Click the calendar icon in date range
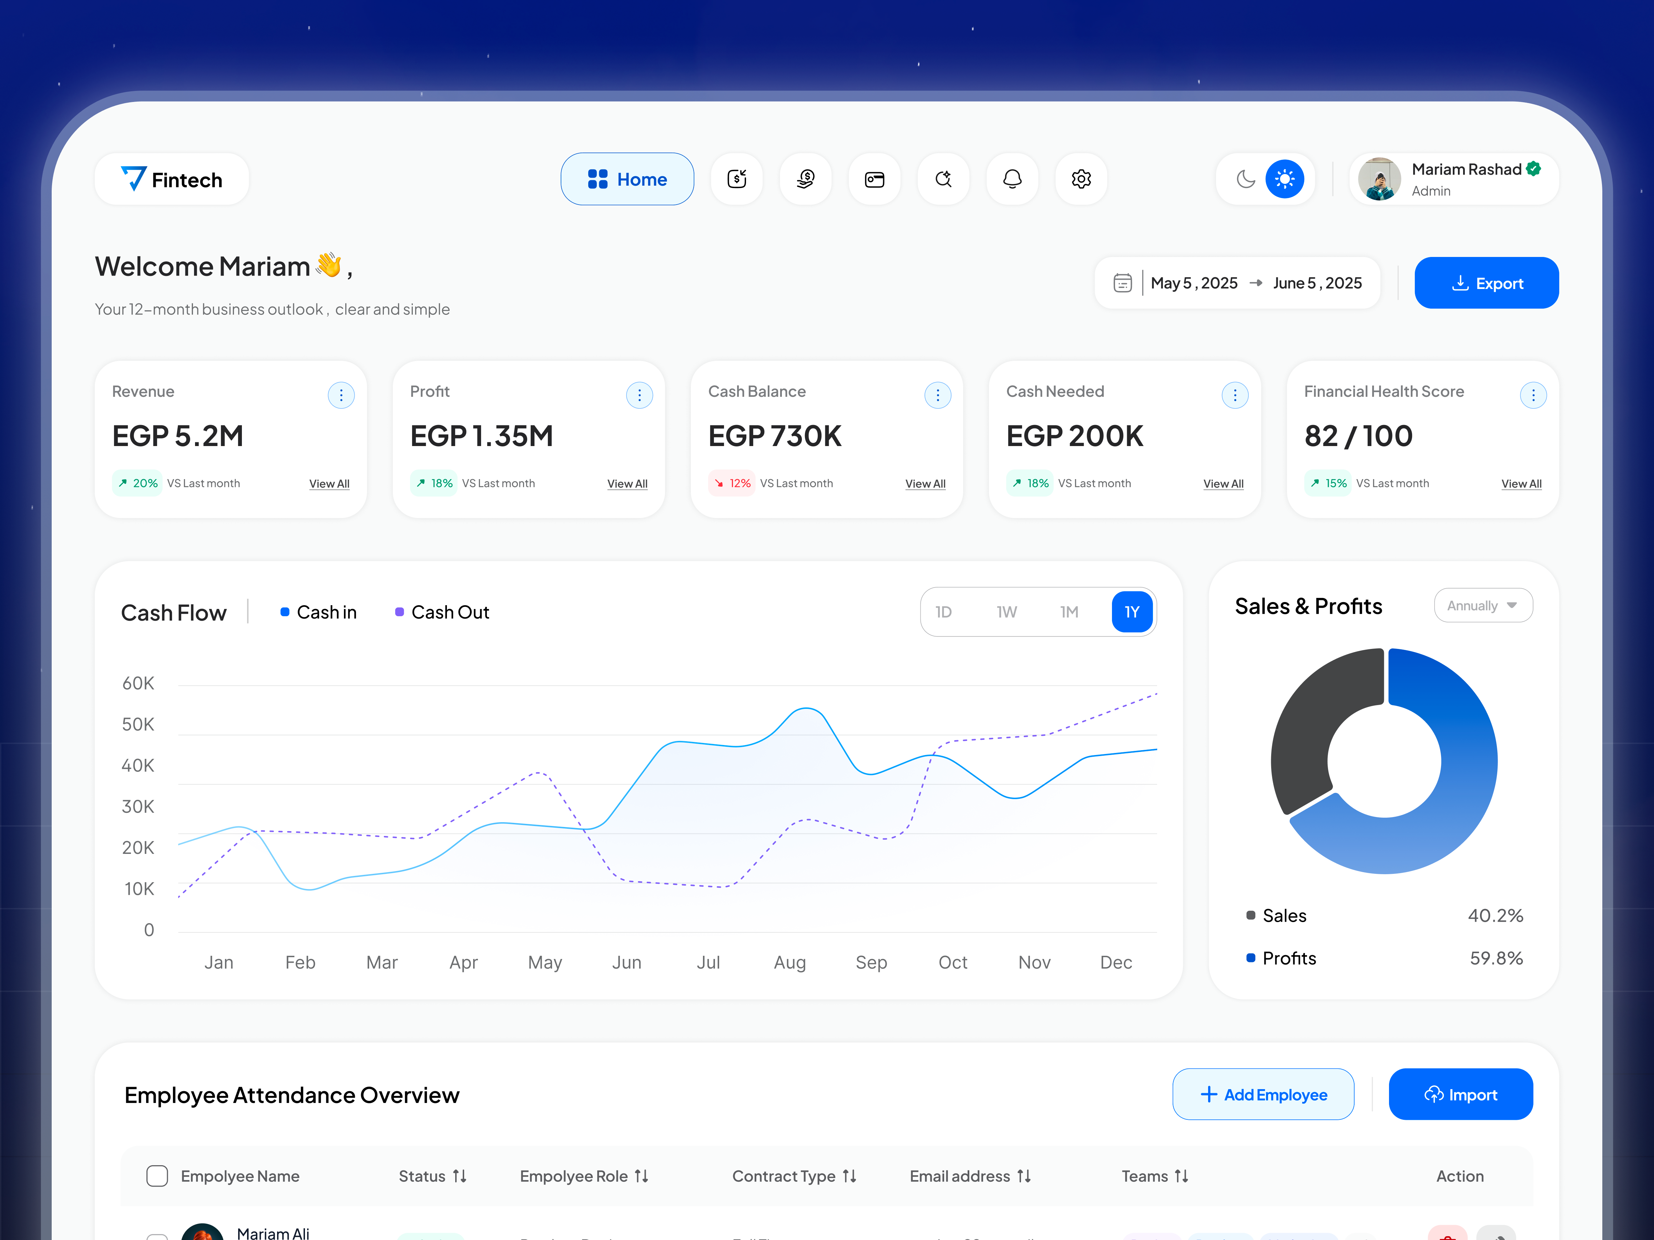Screen dimensions: 1654x1240 [1122, 283]
